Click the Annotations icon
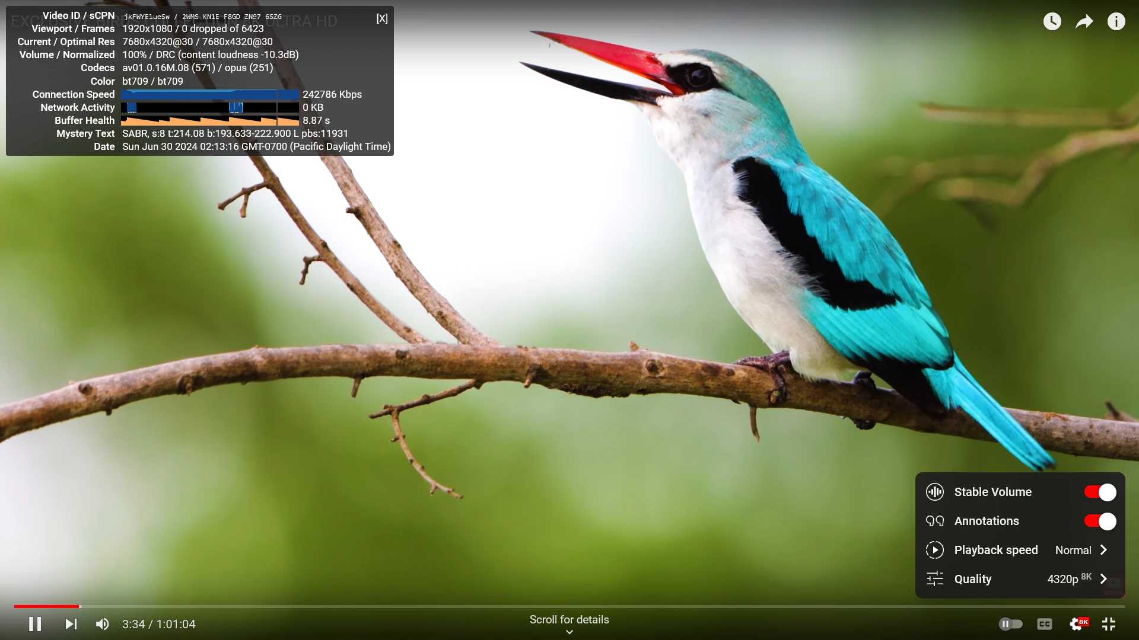 tap(935, 521)
